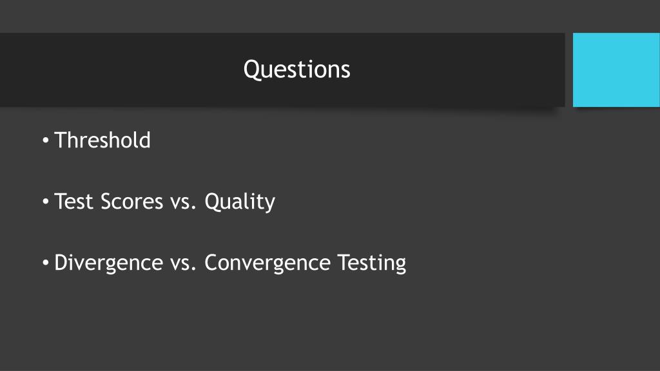The width and height of the screenshot is (660, 371).
Task: Click "vs." in the Divergence line
Action: point(184,263)
